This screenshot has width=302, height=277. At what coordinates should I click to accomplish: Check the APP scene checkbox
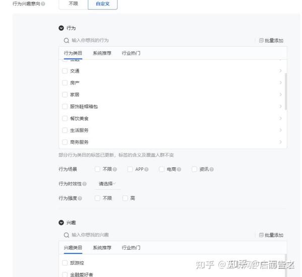(x=130, y=169)
